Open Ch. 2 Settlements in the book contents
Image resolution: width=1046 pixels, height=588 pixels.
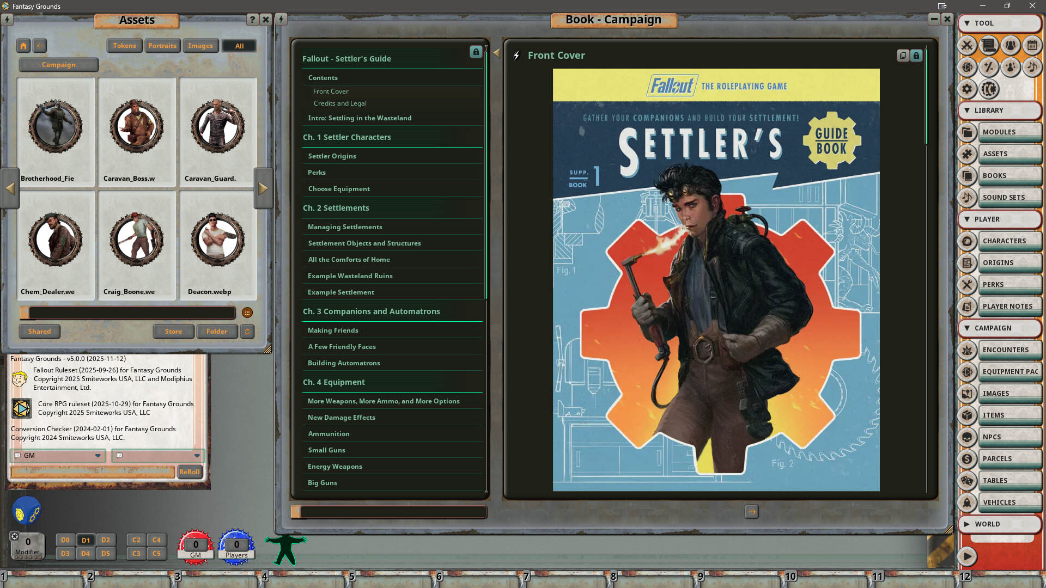(x=336, y=207)
